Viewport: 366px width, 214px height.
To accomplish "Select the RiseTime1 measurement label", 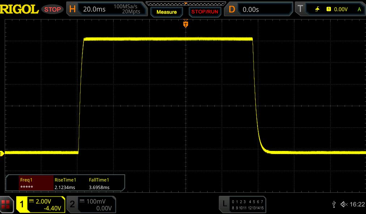I will [65, 180].
